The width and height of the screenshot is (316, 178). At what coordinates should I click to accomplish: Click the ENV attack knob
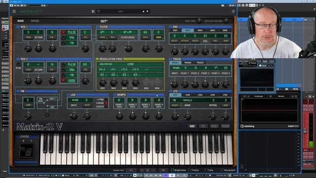(x=185, y=51)
